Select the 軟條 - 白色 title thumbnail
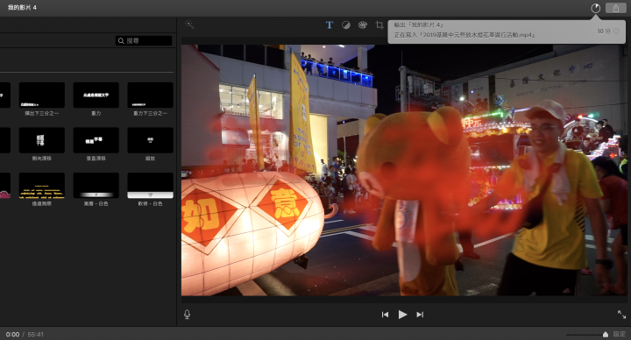 [x=150, y=186]
